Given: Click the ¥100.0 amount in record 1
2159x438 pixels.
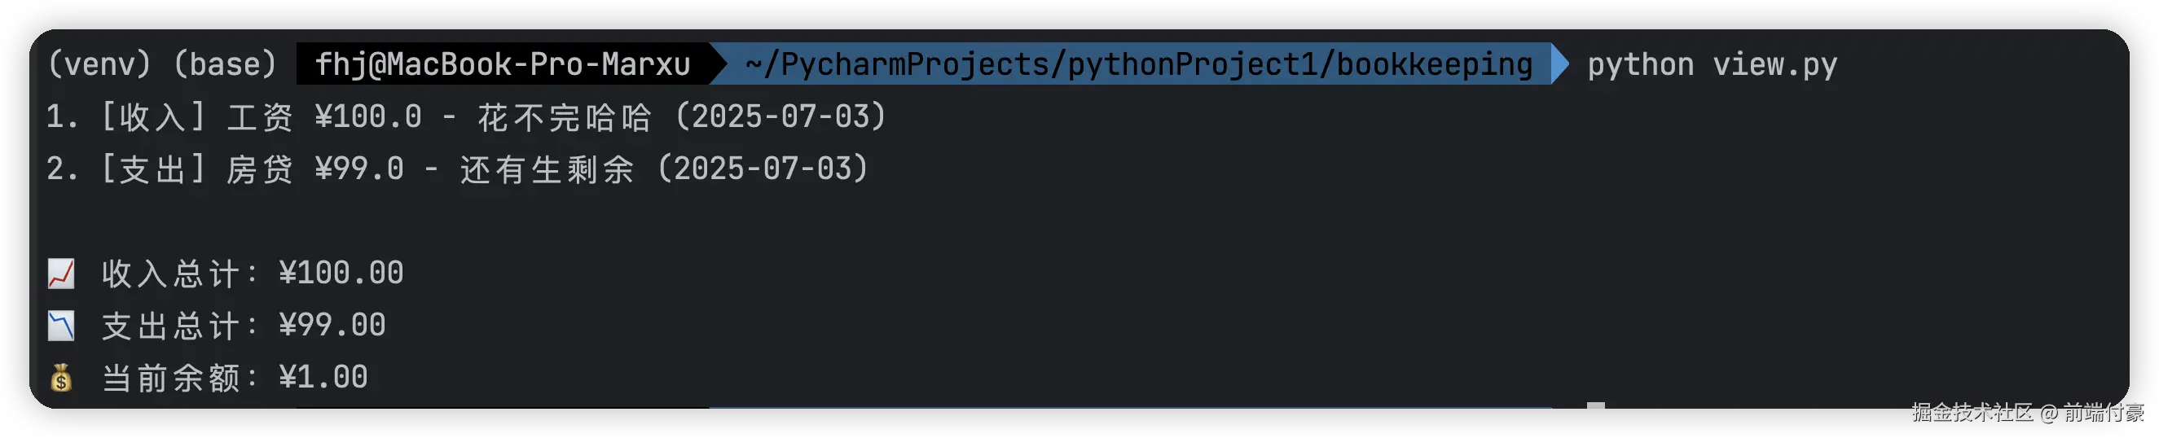Looking at the screenshot, I should [x=368, y=117].
